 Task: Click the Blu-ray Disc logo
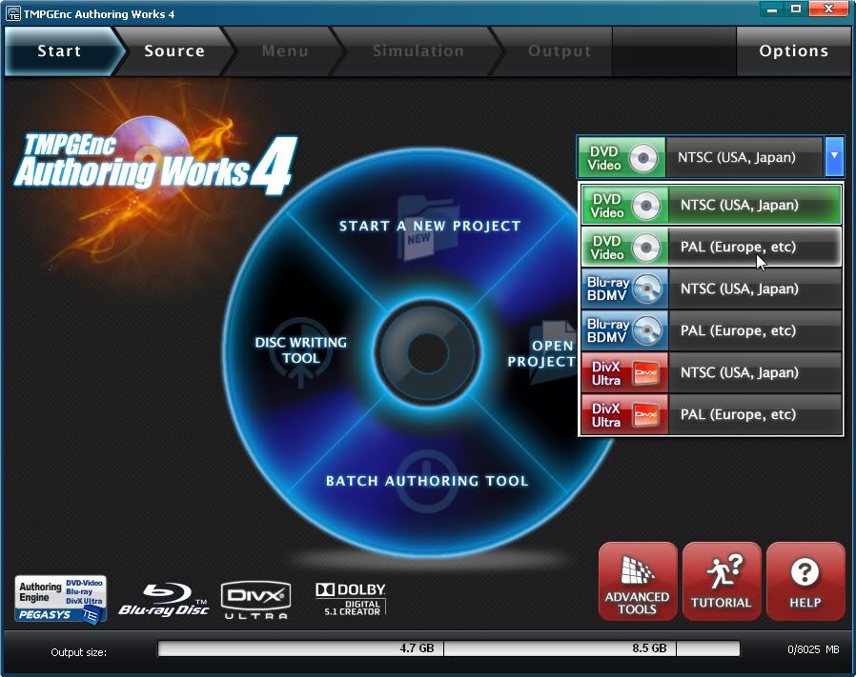point(163,600)
